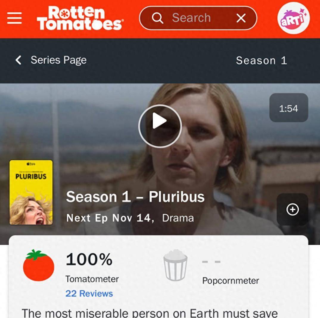Play the Pluribus trailer

(160, 126)
